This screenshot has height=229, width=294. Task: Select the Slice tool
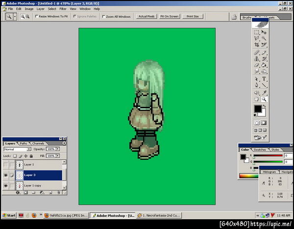pos(264,44)
